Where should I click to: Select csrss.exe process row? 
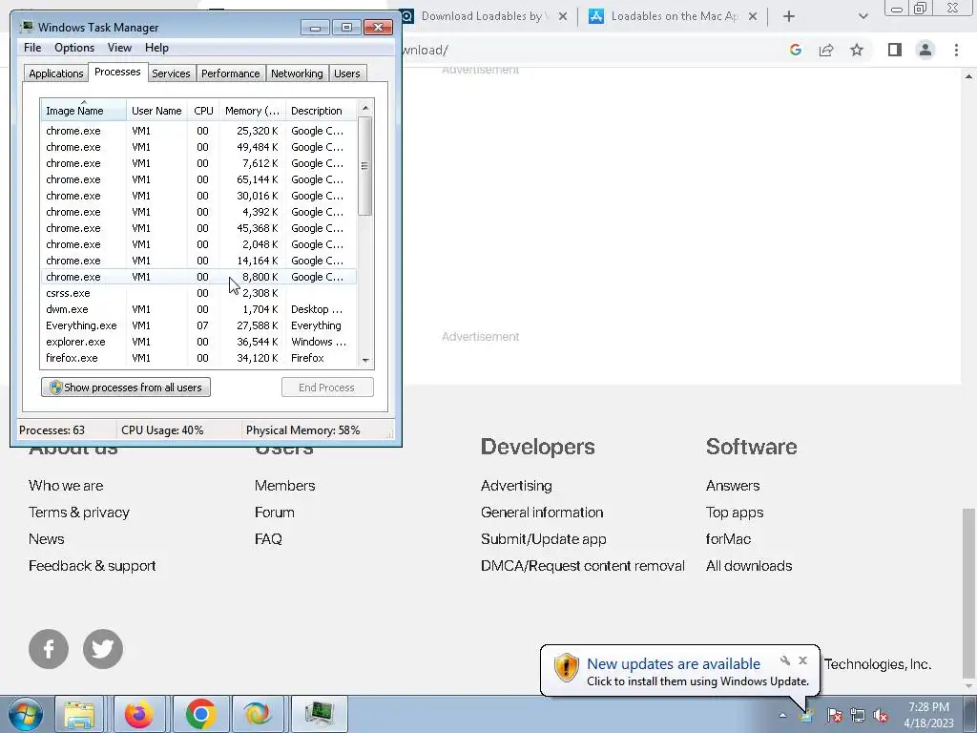tap(198, 293)
